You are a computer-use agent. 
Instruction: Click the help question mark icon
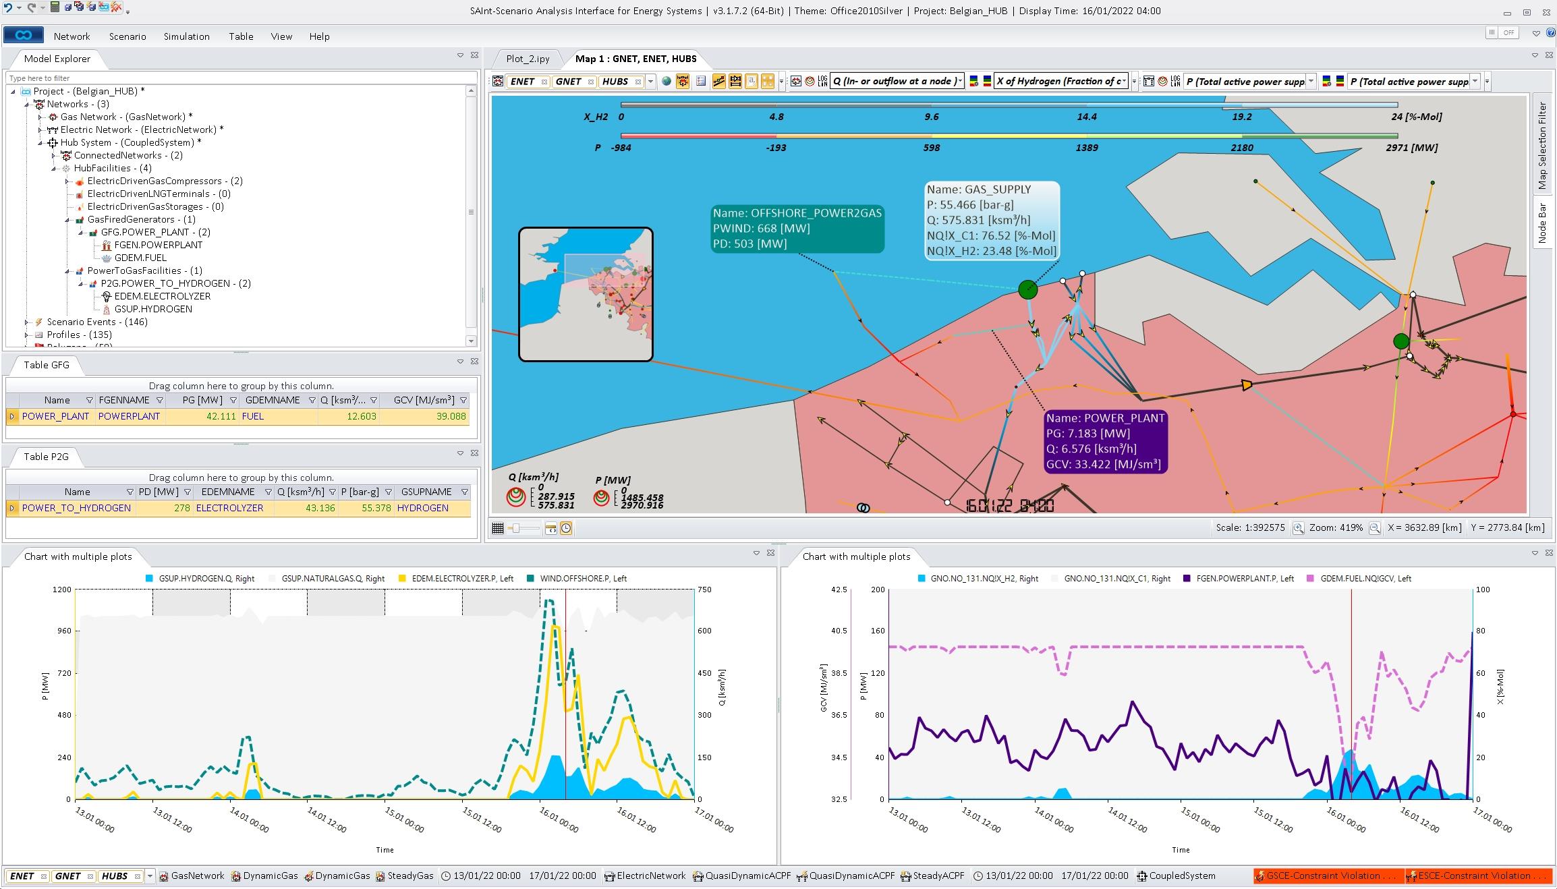point(1550,33)
